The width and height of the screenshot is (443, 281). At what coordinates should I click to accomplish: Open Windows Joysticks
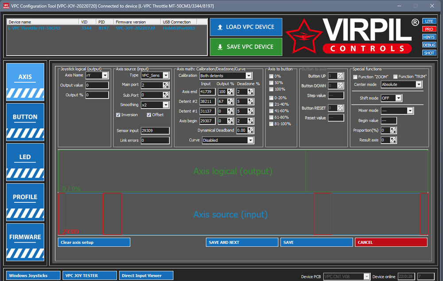pos(33,275)
